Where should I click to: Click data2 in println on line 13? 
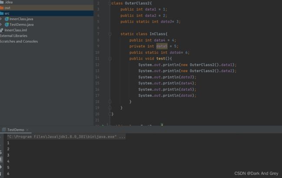tap(226, 71)
